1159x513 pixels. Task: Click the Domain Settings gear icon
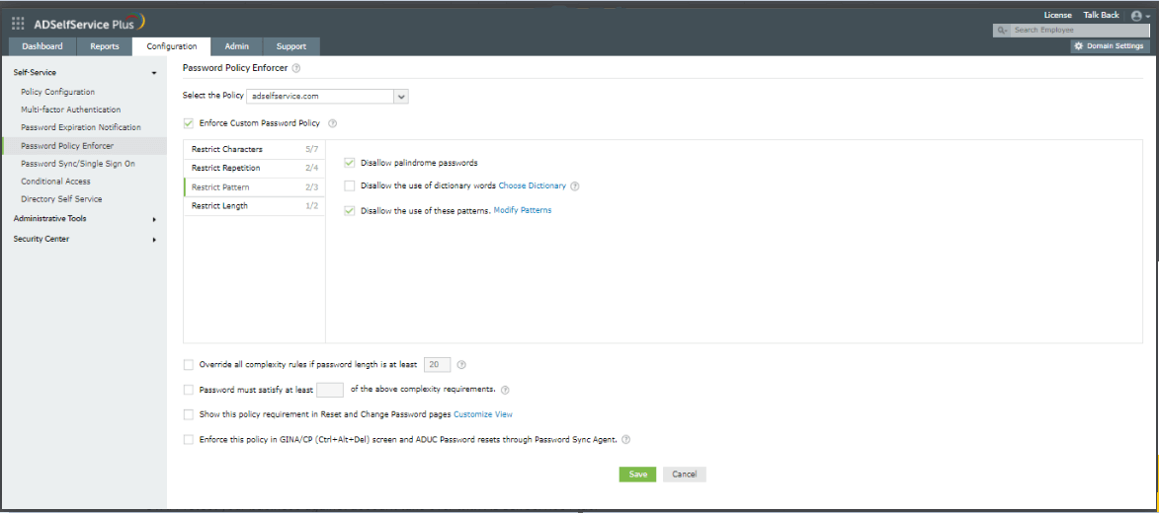tap(1078, 45)
